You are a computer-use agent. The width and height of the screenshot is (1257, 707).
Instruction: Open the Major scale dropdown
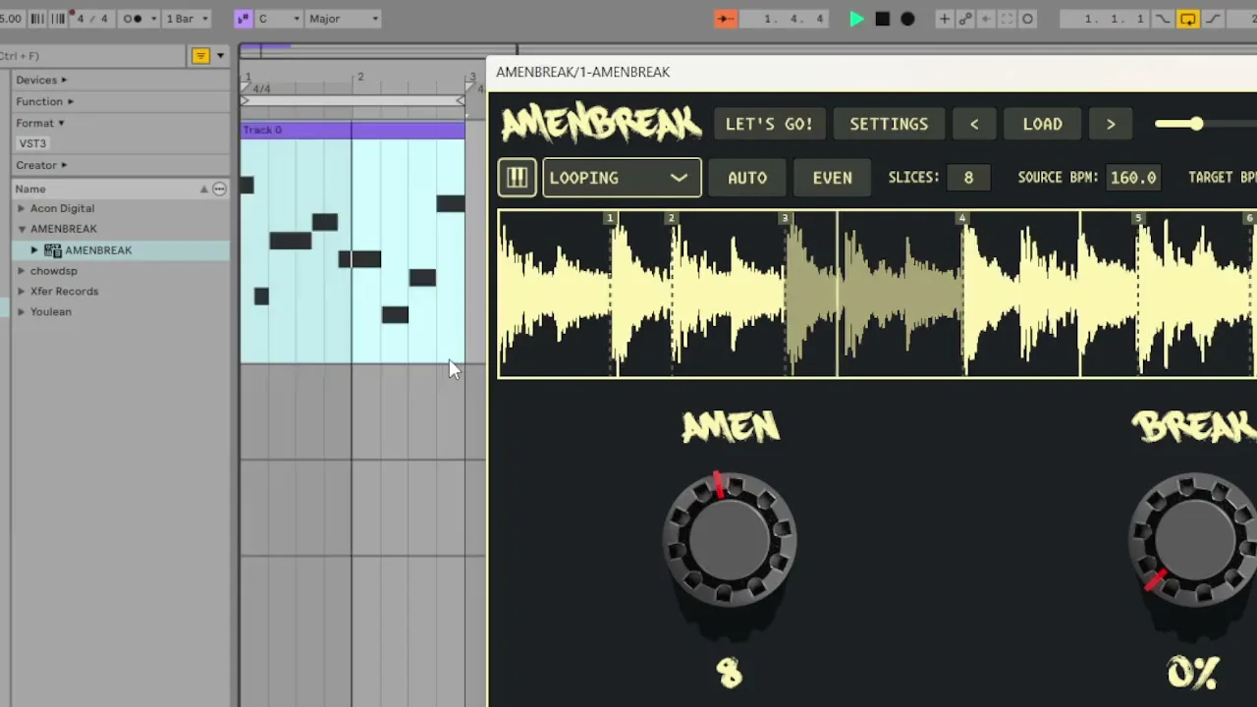(x=343, y=19)
